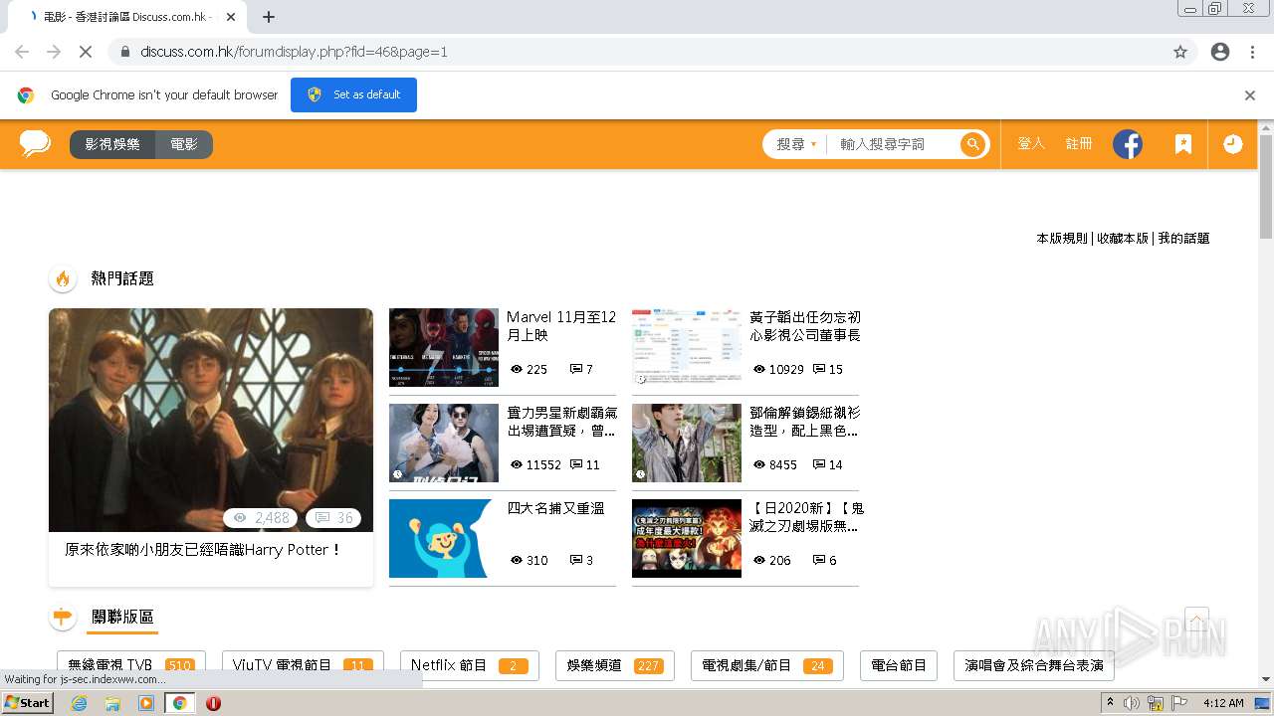1274x716 pixels.
Task: Open the 黃子韜 topic thumbnail
Action: (687, 347)
